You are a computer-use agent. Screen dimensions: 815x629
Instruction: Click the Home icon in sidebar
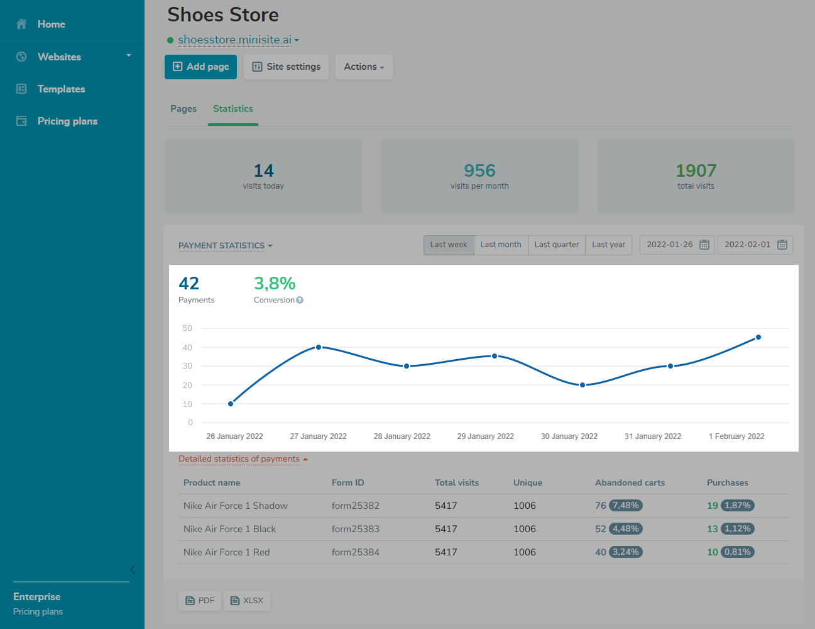click(21, 24)
